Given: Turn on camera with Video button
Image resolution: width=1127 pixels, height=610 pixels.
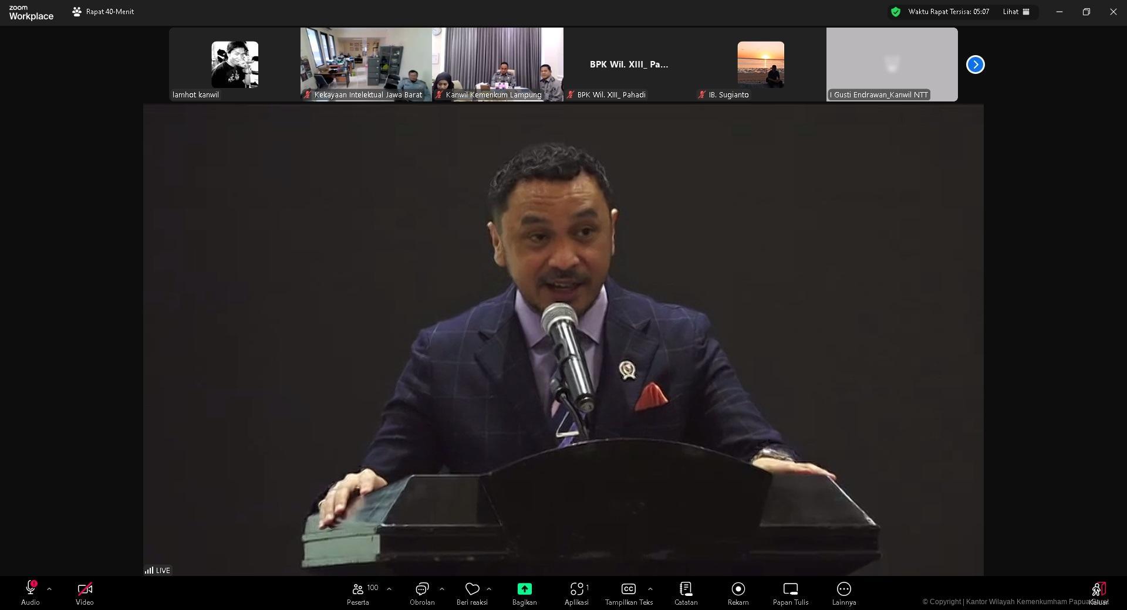Looking at the screenshot, I should pyautogui.click(x=85, y=589).
